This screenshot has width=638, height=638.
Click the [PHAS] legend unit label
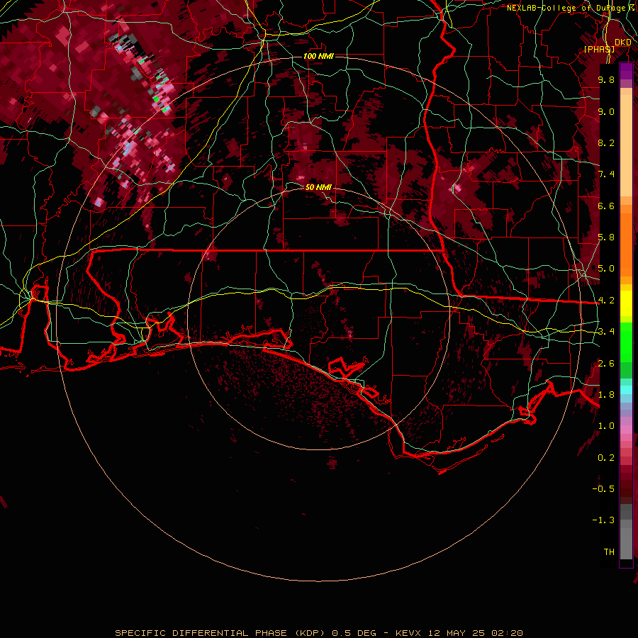click(599, 49)
